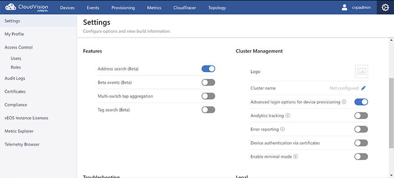Edit cluster name with the pencil icon
Screen dimensions: 394x178
pyautogui.click(x=363, y=88)
